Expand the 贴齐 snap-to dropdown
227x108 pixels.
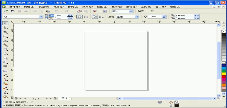click(147, 11)
